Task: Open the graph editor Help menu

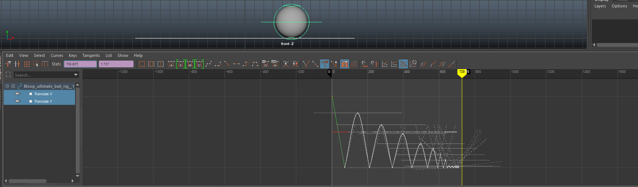Action: coord(138,55)
